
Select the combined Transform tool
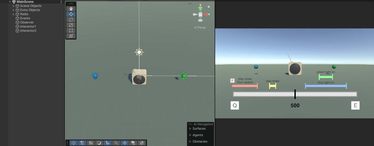[x=71, y=36]
